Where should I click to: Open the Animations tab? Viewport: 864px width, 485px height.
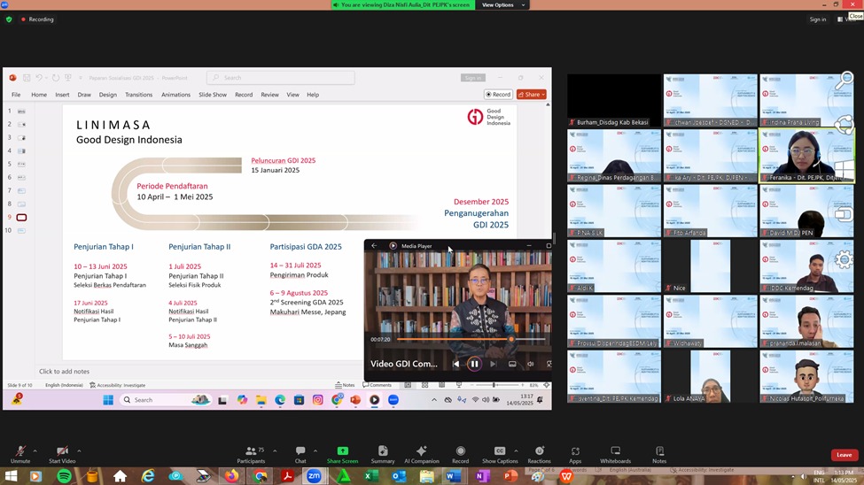tap(175, 95)
